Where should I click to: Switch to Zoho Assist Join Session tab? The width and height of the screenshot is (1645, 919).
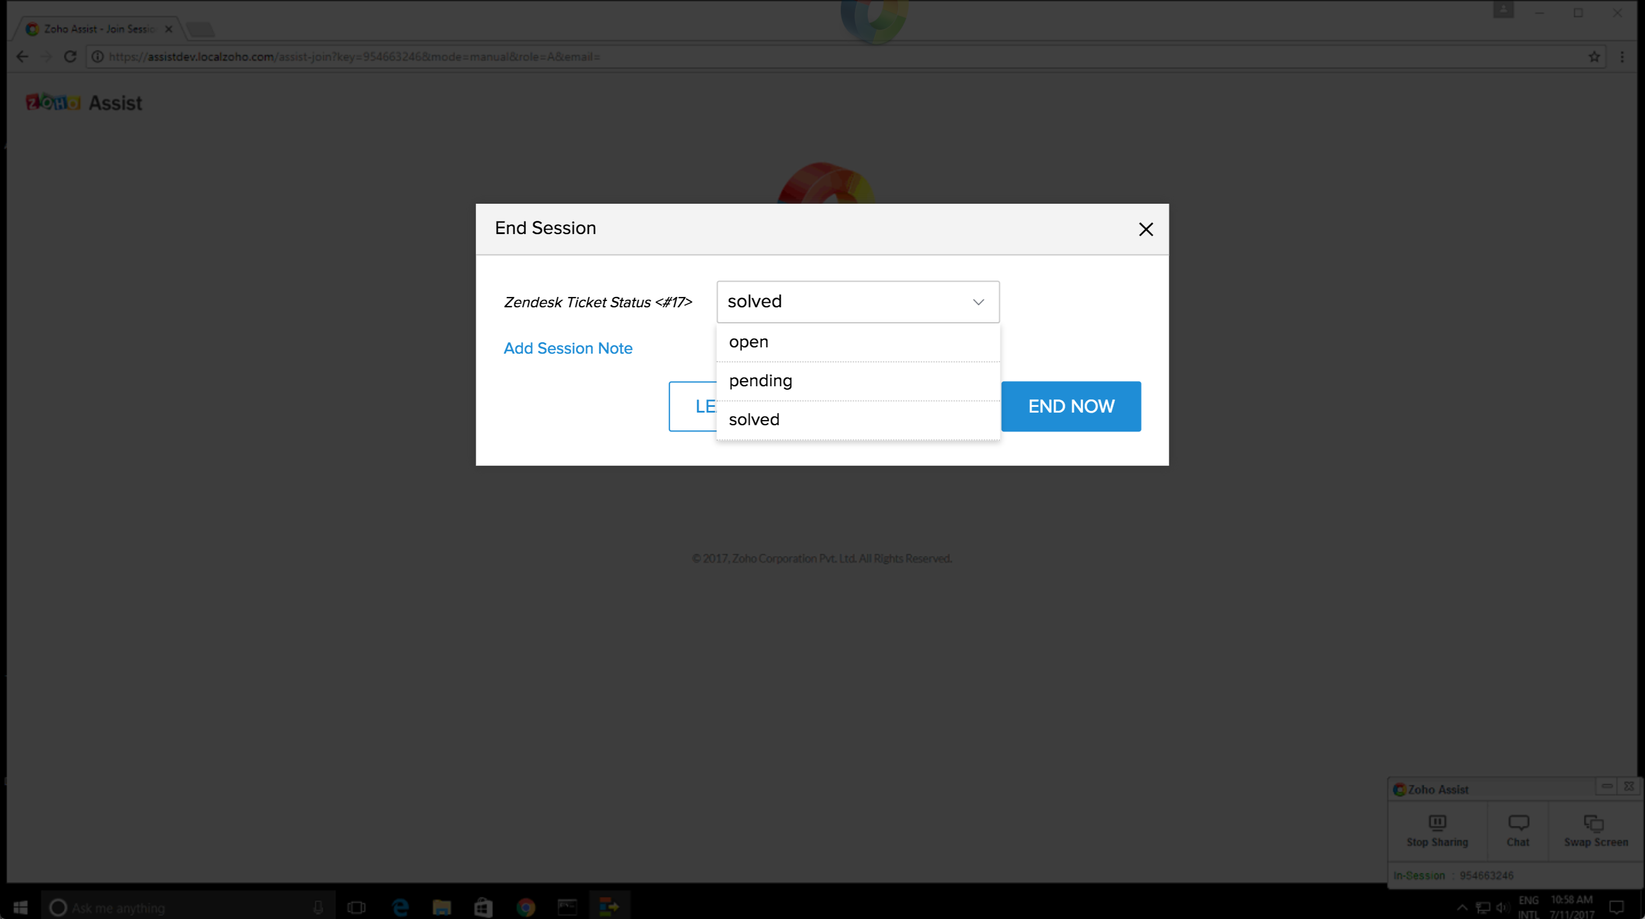99,29
